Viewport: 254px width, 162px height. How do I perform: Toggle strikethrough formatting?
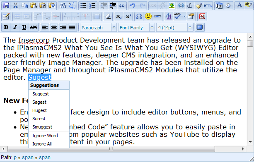click(34, 27)
